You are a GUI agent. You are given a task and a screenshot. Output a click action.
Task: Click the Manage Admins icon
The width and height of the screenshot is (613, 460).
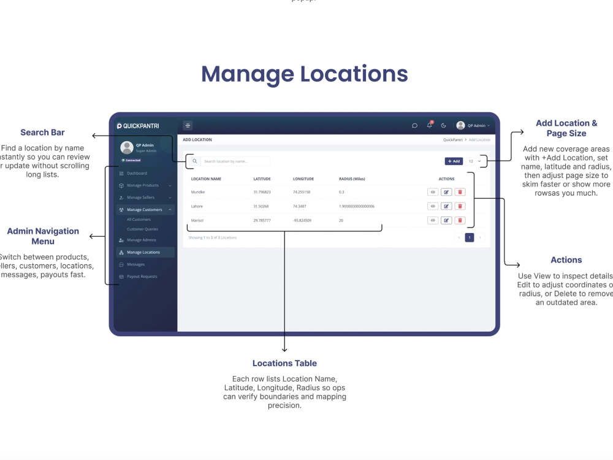coord(121,240)
